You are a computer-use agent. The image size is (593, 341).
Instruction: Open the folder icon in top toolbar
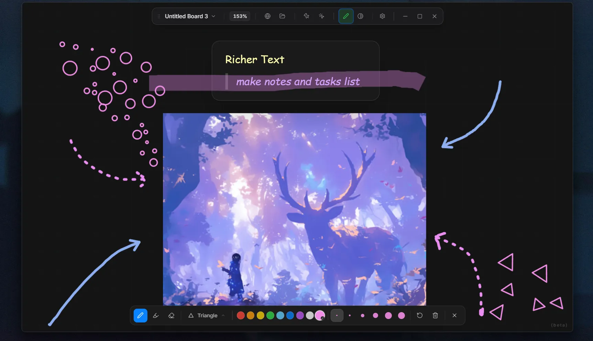(282, 16)
